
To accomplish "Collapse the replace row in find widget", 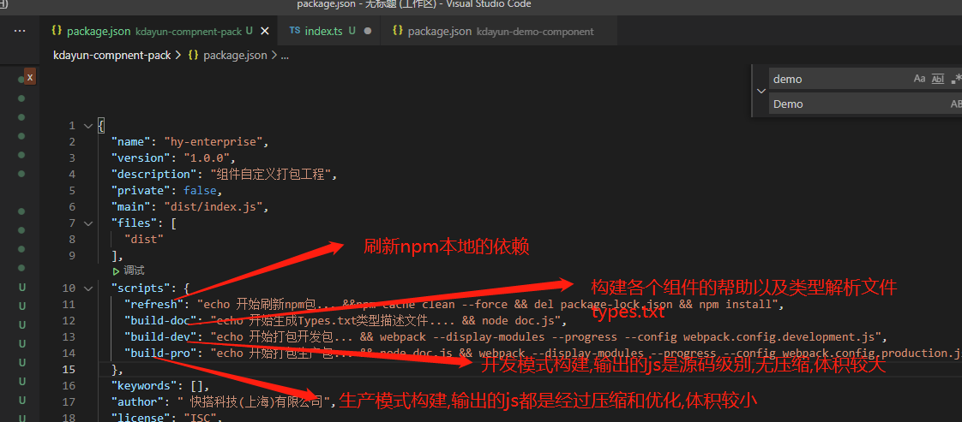I will point(760,91).
